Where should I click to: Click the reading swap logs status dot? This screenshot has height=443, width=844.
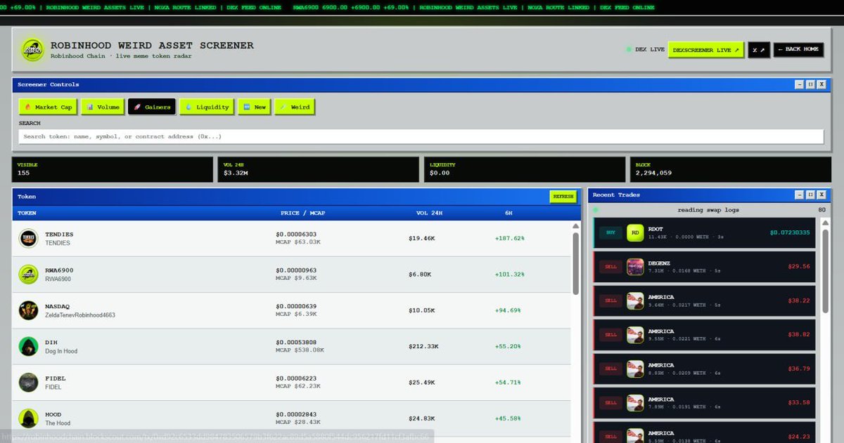[596, 210]
